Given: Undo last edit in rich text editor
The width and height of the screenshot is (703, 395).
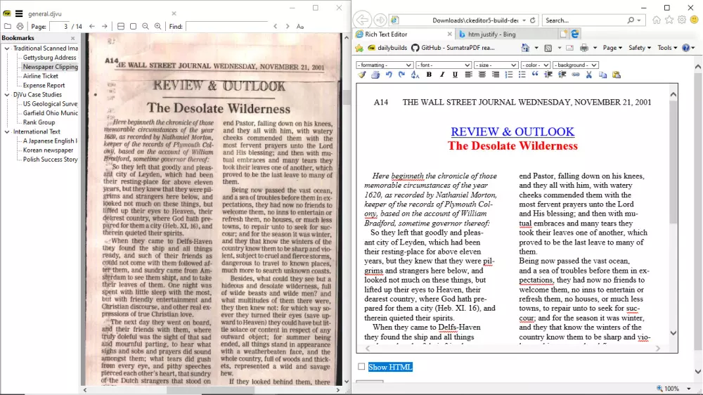Looking at the screenshot, I should point(389,75).
